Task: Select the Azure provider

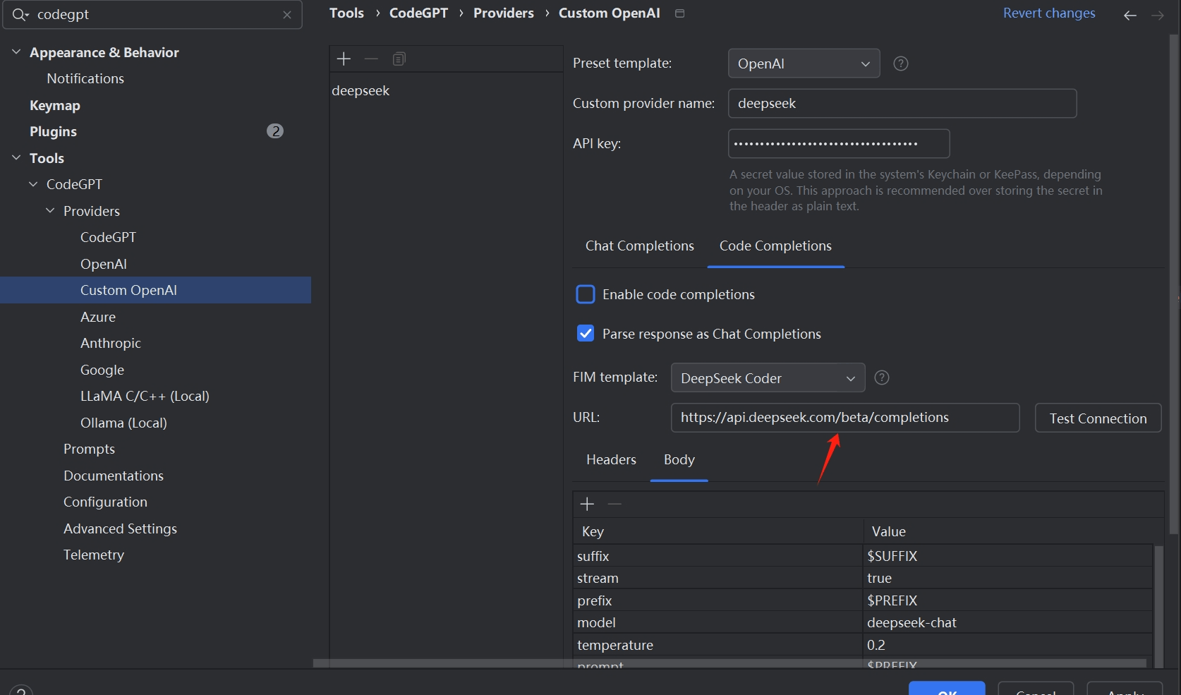Action: coord(98,317)
